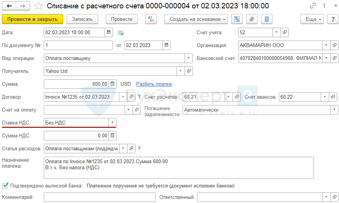Image resolution: width=339 pixels, height=203 pixels.
Task: Open the Организация АКВАМАРИН ООО record
Action: pyautogui.click(x=334, y=45)
